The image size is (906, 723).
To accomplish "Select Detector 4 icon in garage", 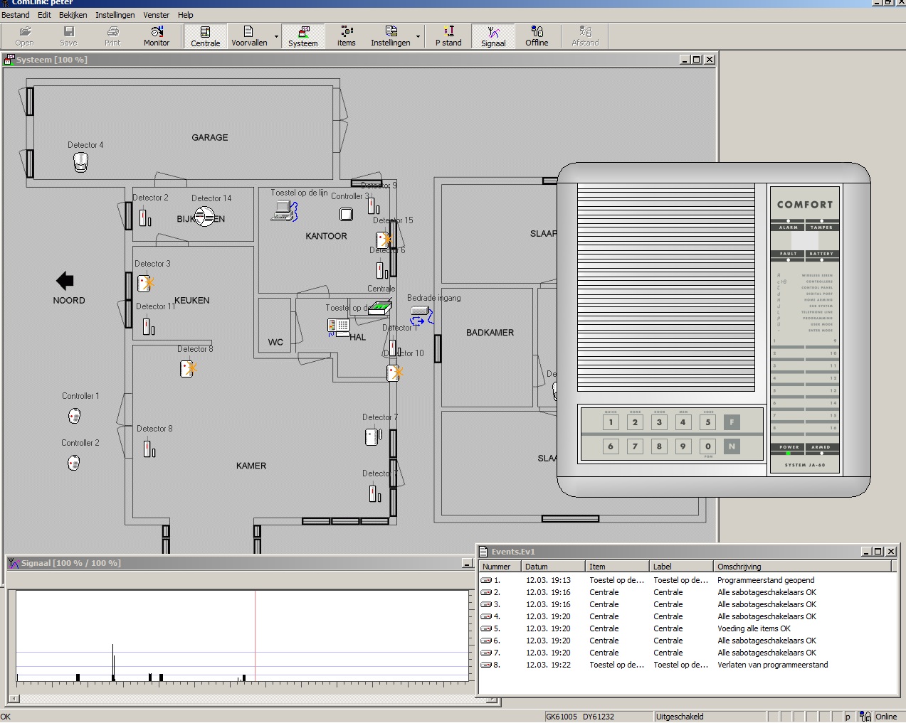I will point(80,163).
